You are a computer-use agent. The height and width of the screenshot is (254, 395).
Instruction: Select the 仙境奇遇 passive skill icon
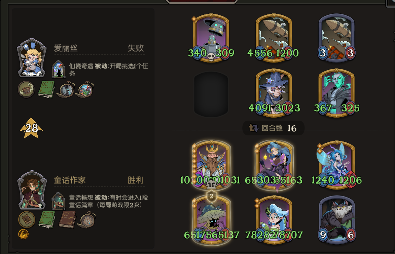(59, 69)
